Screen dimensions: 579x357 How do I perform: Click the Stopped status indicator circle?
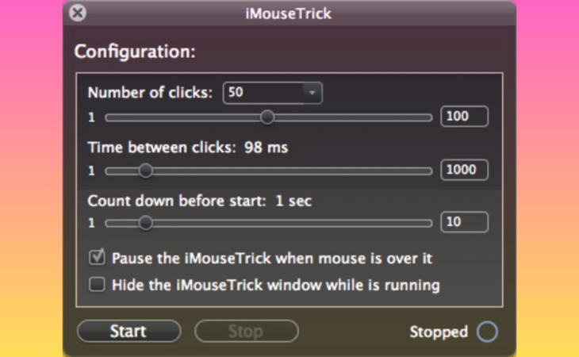tap(487, 331)
